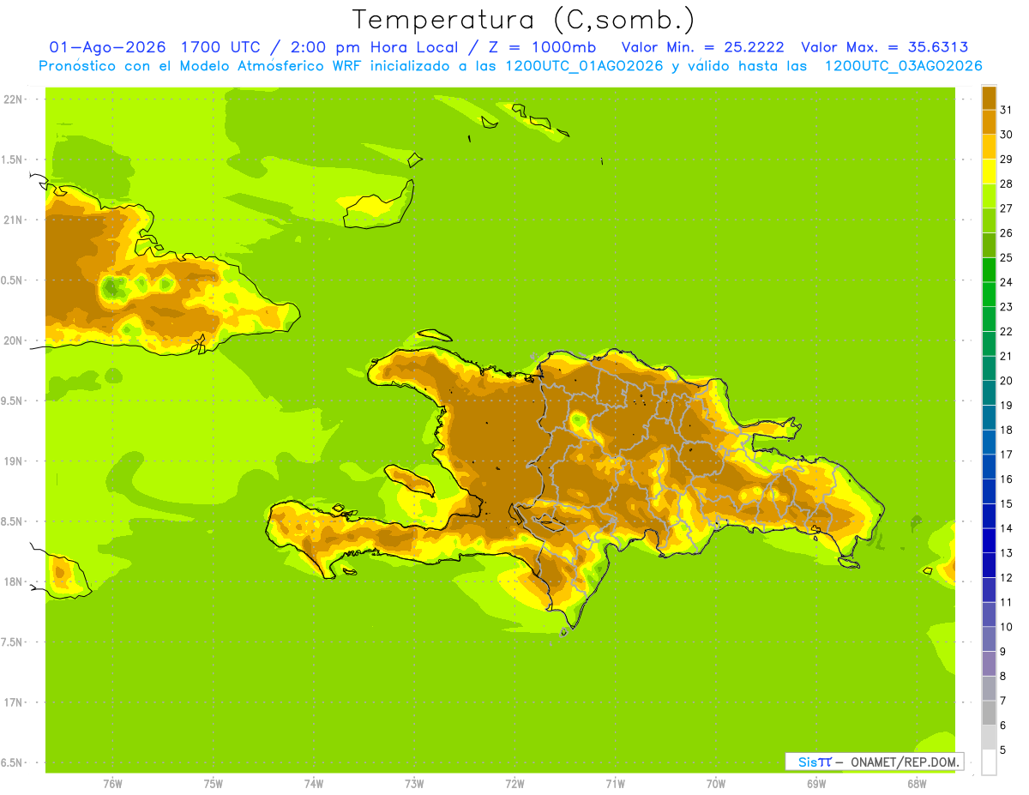The width and height of the screenshot is (1029, 795).
Task: Click the "ONAMET/REP.DOM." credit label
Action: click(904, 762)
